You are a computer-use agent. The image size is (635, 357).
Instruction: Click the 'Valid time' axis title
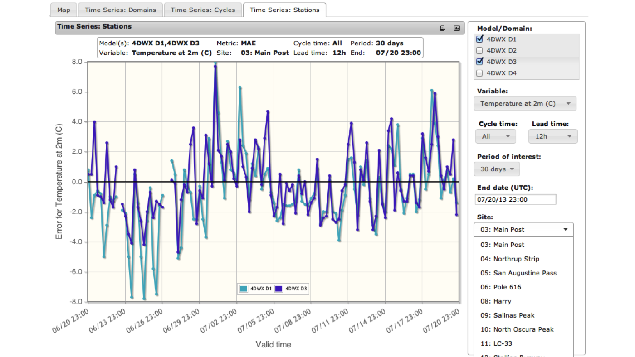click(x=273, y=345)
